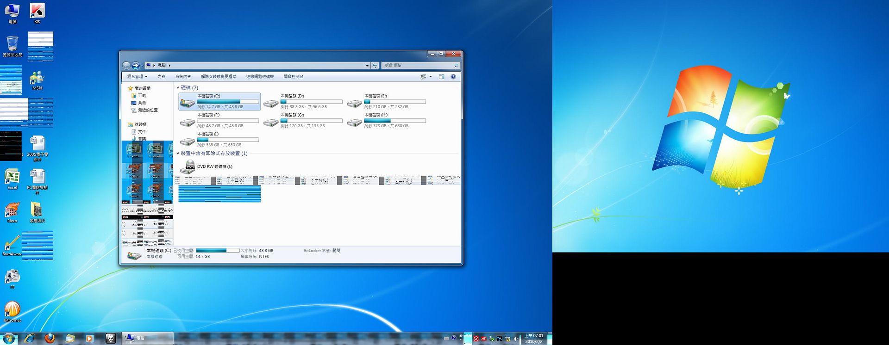Select the 本機磁碟 (E:) drive
Viewport: 889px width, 345px height.
pyautogui.click(x=386, y=101)
